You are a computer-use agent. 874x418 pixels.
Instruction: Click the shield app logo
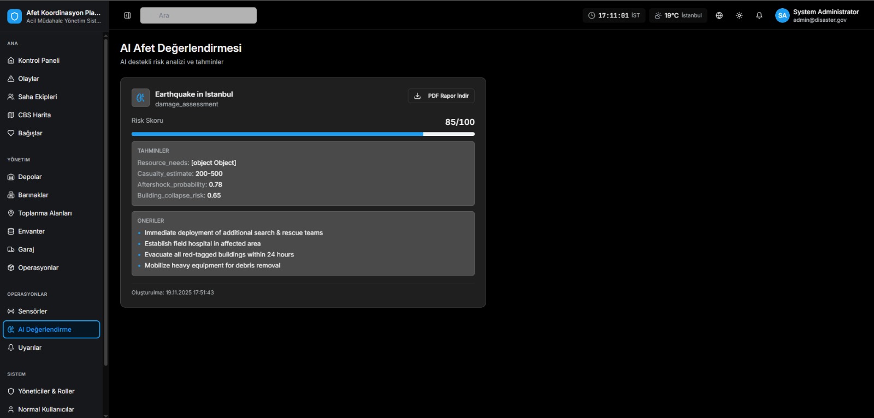pyautogui.click(x=15, y=16)
